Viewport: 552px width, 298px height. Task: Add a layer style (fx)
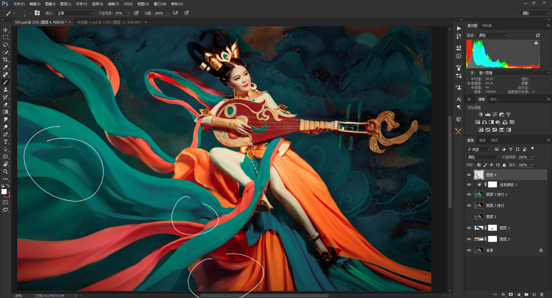[503, 295]
